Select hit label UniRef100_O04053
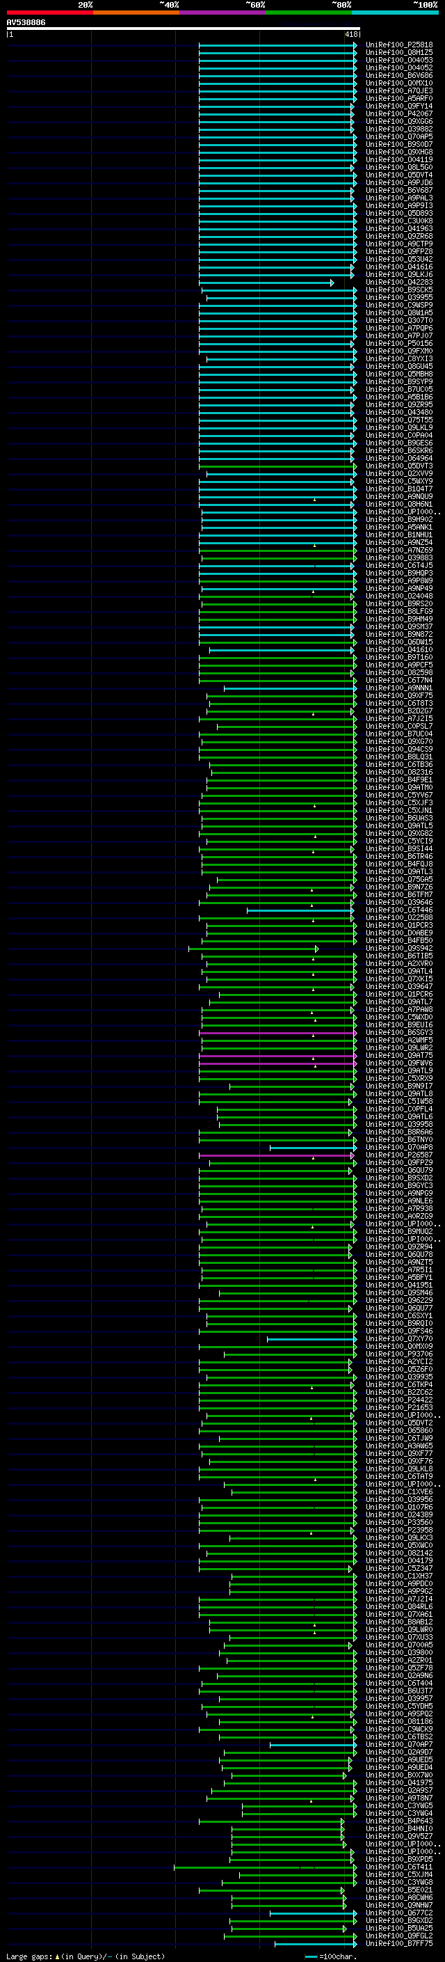445x1962 pixels. click(399, 60)
